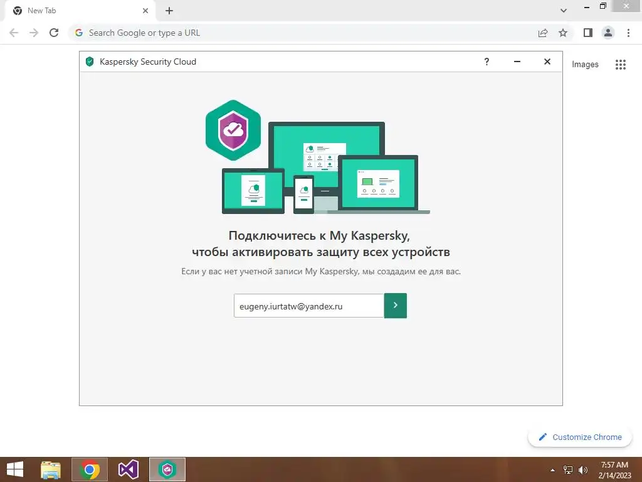Open volume tray icon
The width and height of the screenshot is (642, 482).
click(x=582, y=470)
